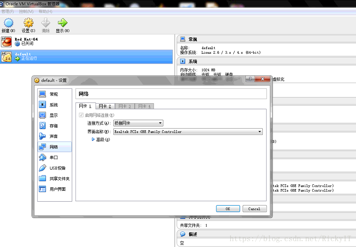Click the 共享文件夹: 1 text

point(194,226)
